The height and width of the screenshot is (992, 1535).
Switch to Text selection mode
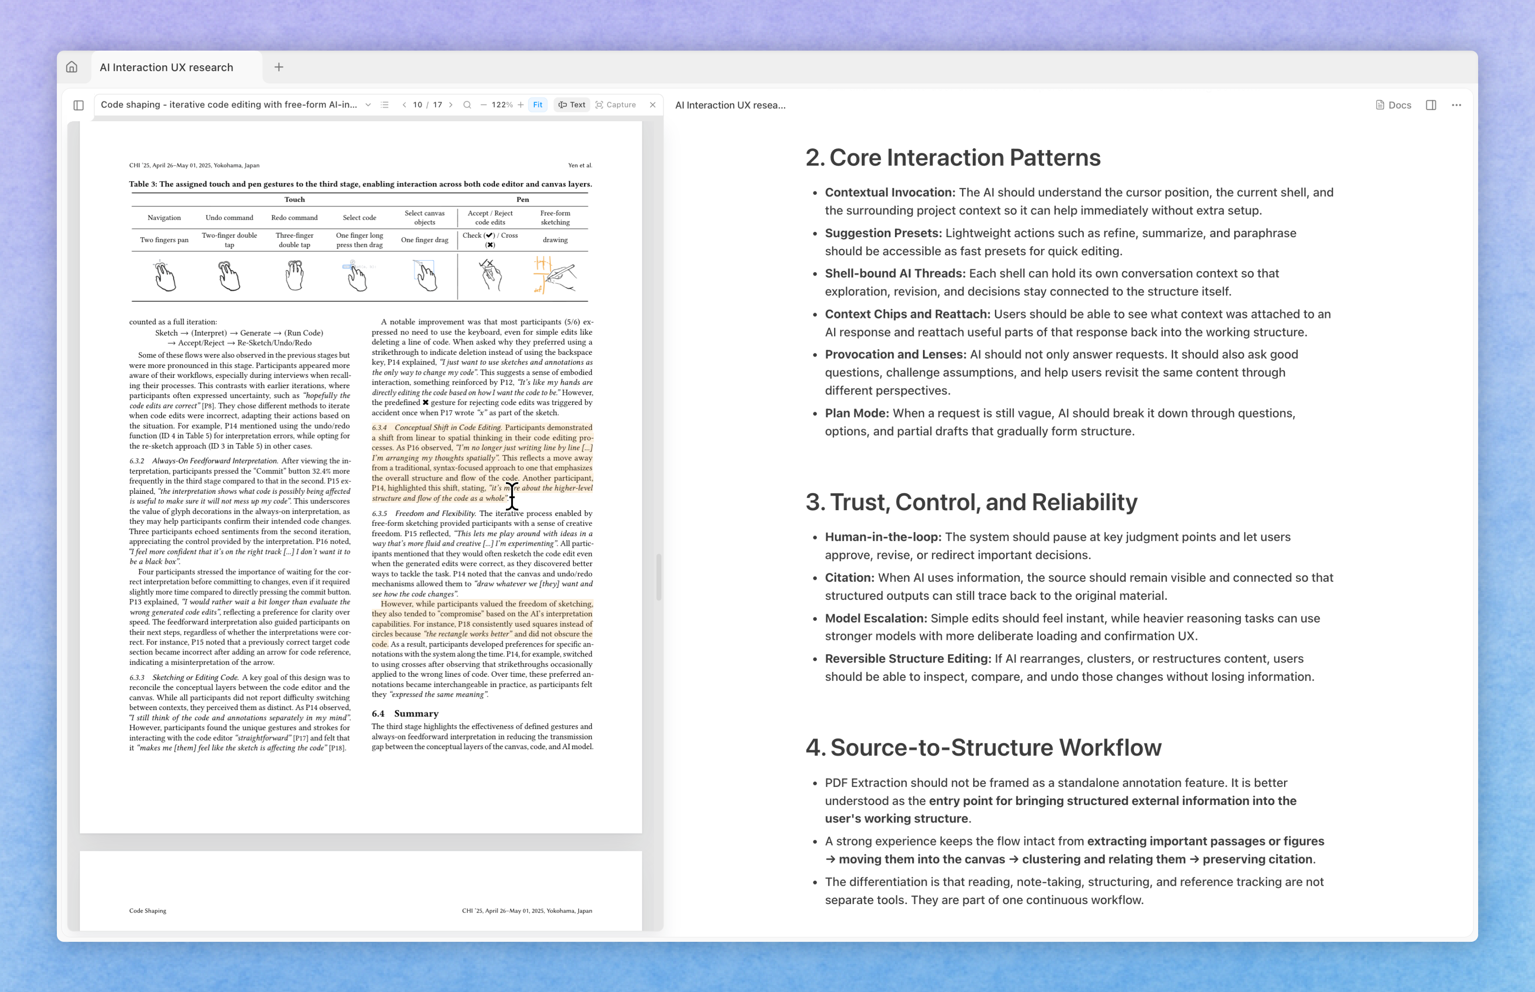(571, 104)
